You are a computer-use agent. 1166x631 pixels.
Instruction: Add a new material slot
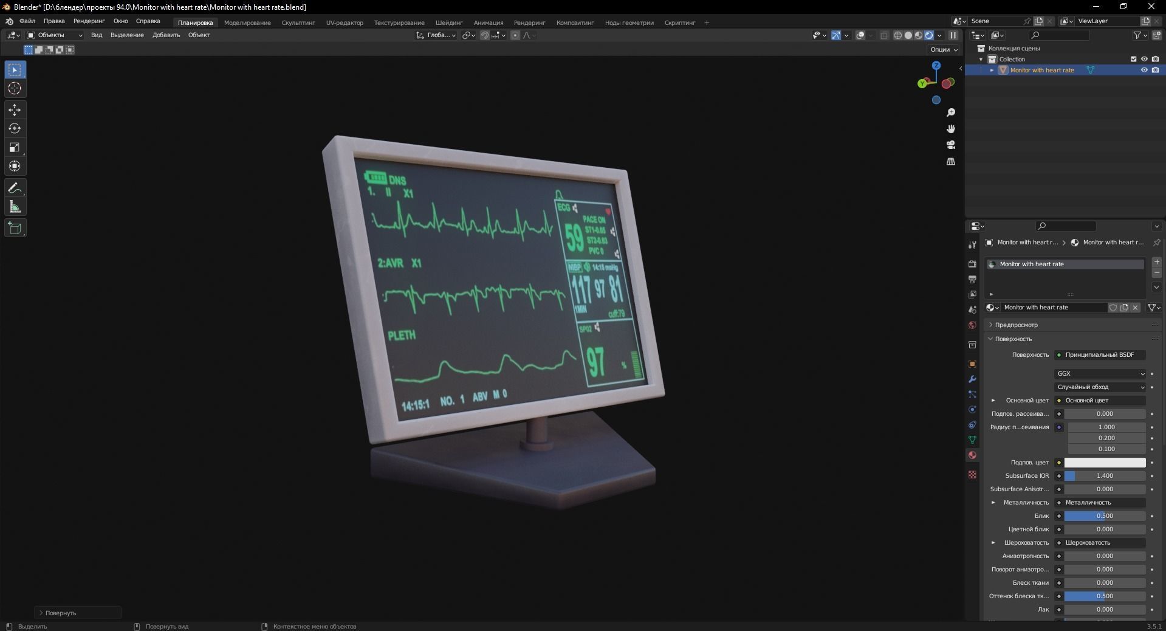[1156, 262]
